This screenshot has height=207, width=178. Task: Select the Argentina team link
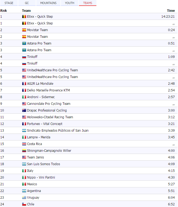(x=34, y=191)
